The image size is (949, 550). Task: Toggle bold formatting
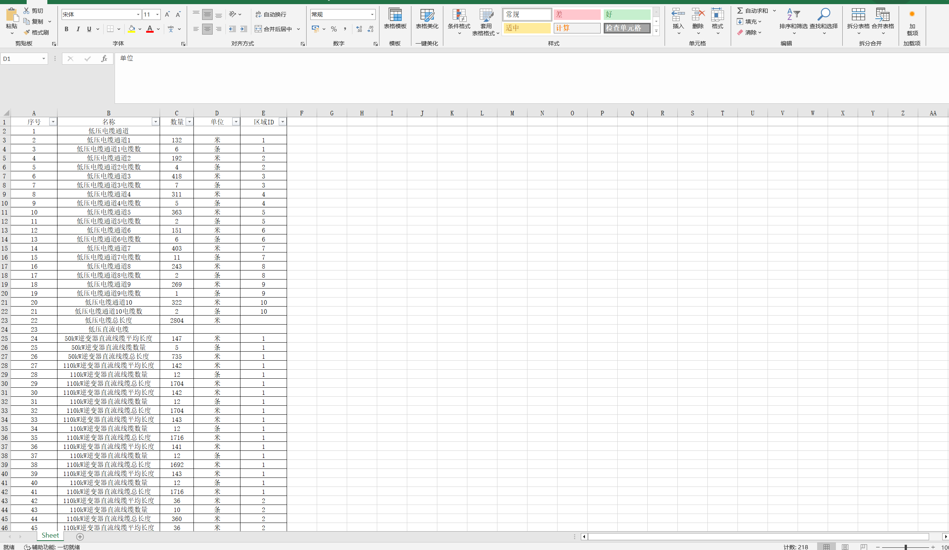click(66, 29)
